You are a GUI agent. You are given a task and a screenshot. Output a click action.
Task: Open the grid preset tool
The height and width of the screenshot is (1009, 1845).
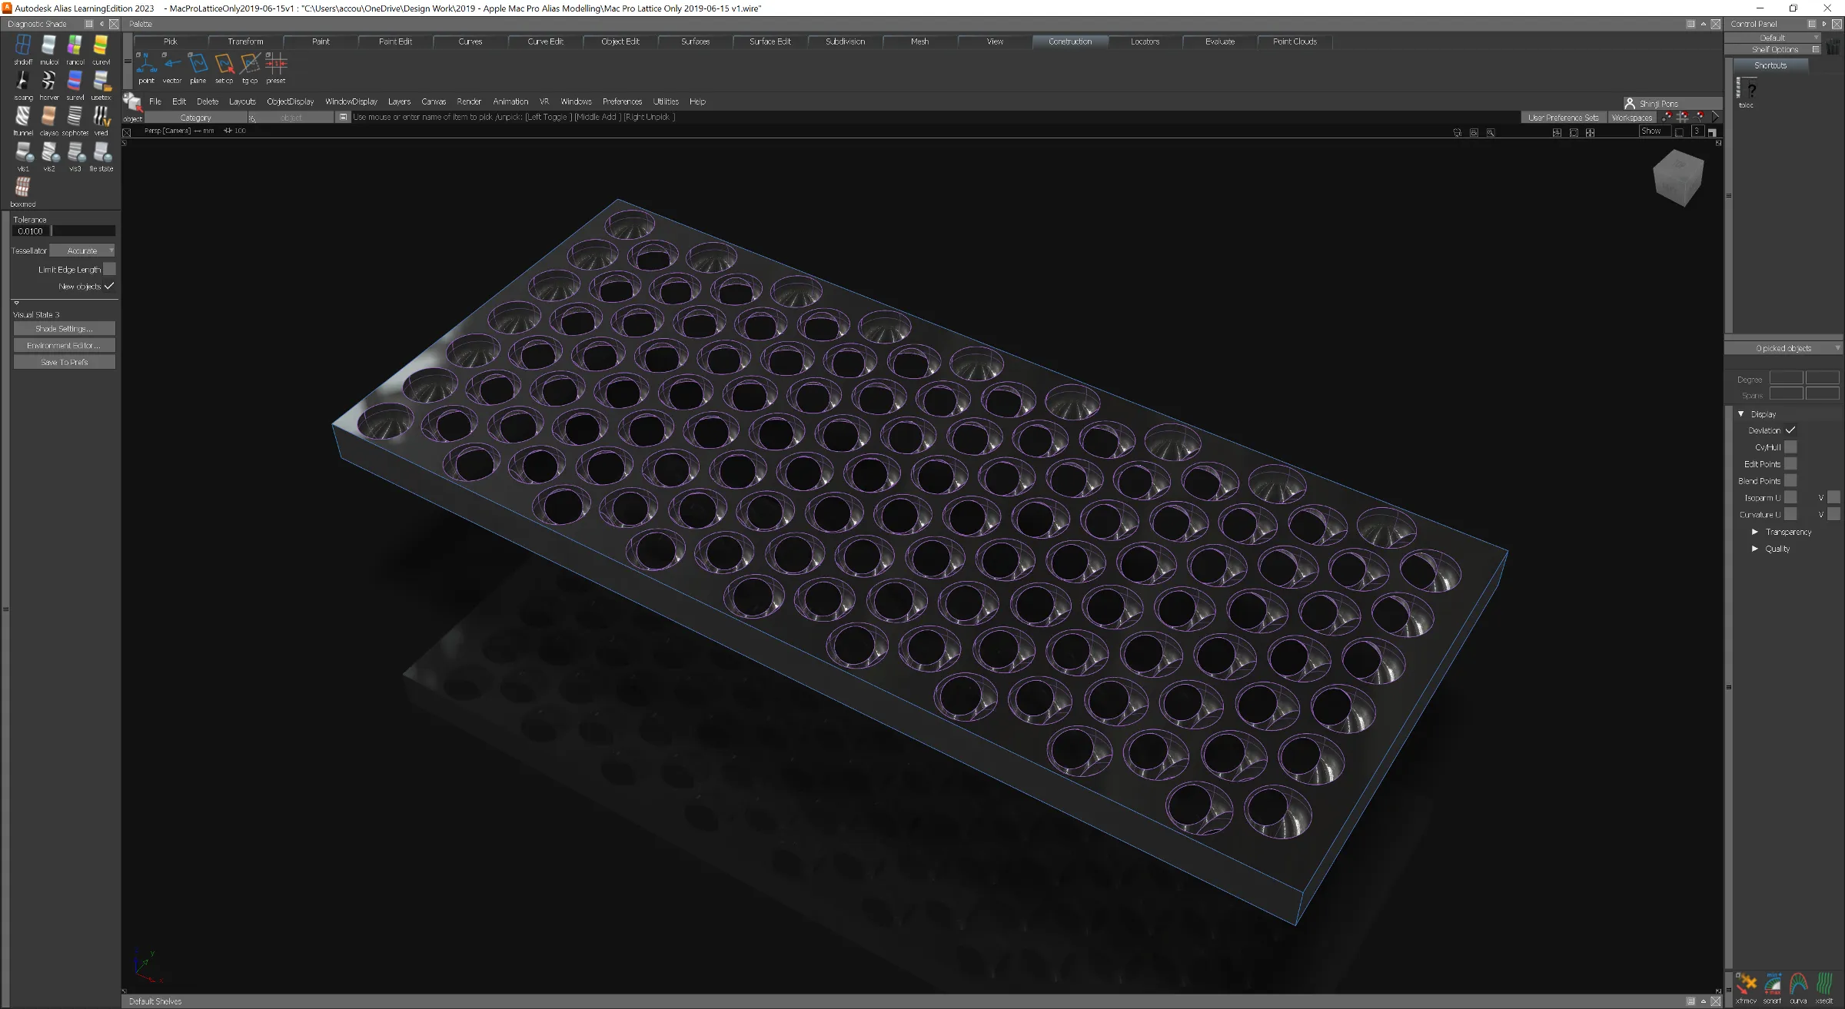click(x=275, y=64)
